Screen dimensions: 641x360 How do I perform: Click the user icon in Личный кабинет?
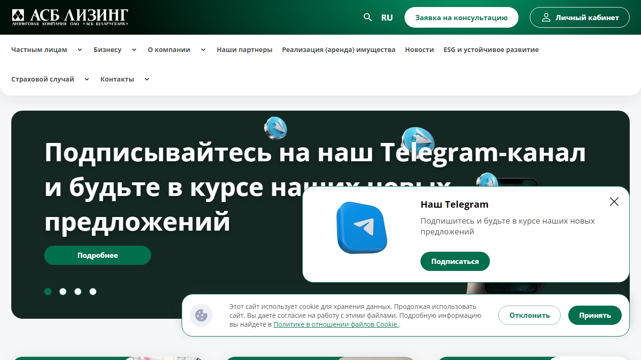pos(546,17)
